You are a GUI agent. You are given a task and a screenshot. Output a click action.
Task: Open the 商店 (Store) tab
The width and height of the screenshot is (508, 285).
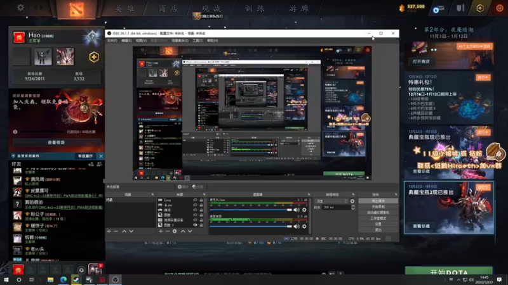(x=168, y=9)
